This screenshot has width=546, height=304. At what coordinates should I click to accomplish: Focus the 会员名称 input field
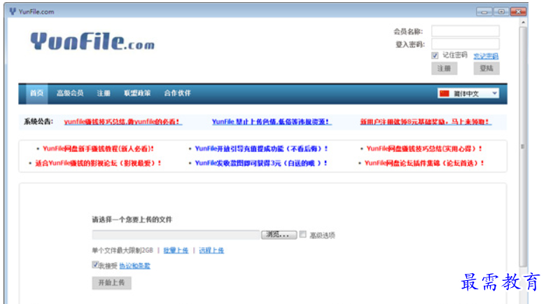pyautogui.click(x=465, y=31)
